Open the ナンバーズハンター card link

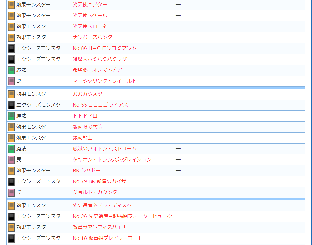(x=95, y=37)
